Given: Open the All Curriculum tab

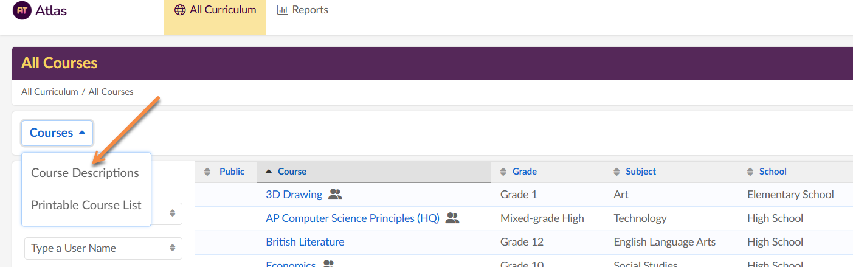Looking at the screenshot, I should [x=215, y=10].
